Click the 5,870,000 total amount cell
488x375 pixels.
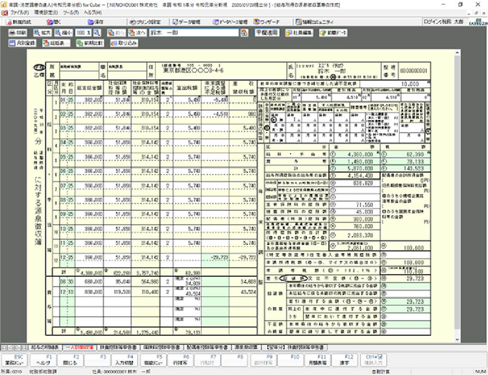(x=355, y=168)
